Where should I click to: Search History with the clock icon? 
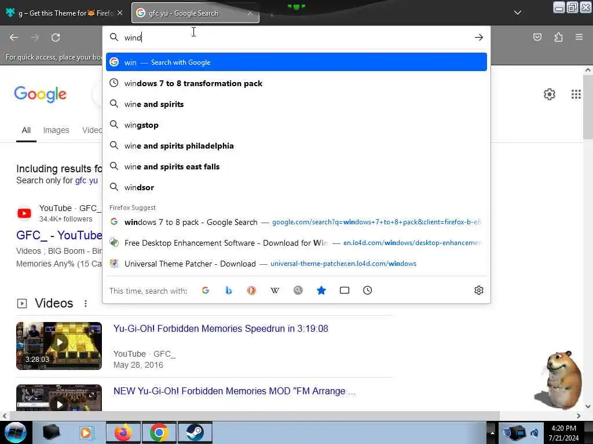[368, 290]
